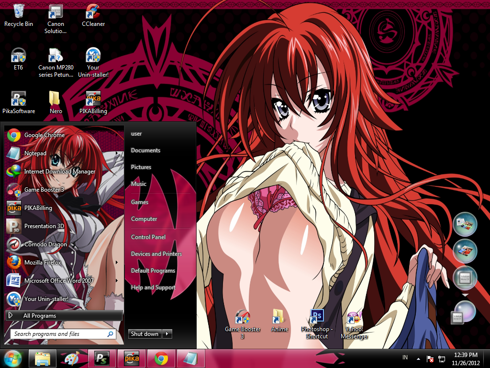Launch Paint from the taskbar

[x=72, y=358]
